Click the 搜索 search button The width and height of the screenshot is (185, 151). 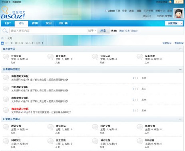point(103,31)
